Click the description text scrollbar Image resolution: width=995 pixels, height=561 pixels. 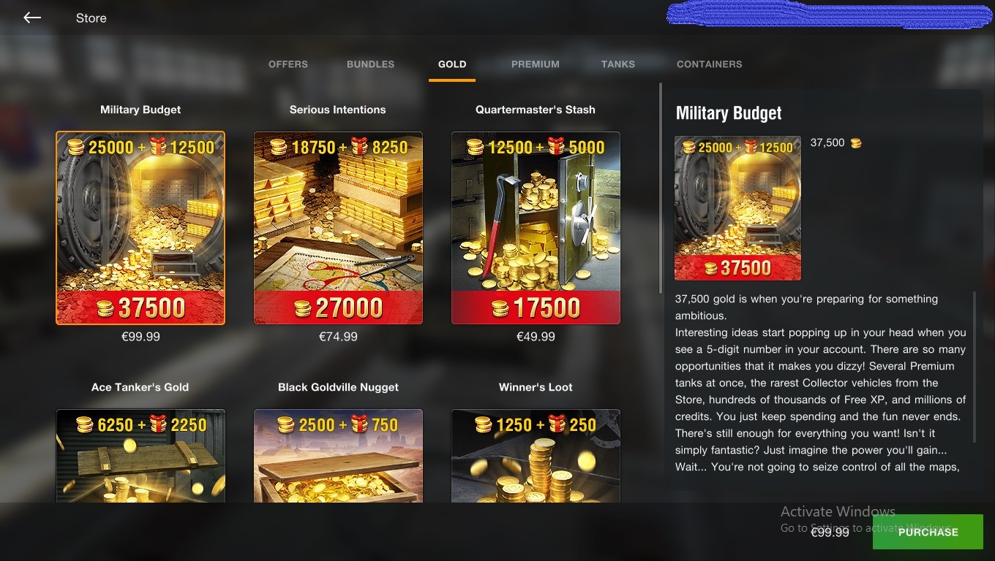[975, 367]
